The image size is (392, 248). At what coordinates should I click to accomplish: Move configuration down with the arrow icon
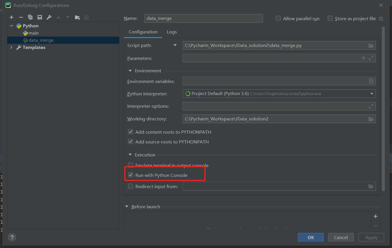68,17
